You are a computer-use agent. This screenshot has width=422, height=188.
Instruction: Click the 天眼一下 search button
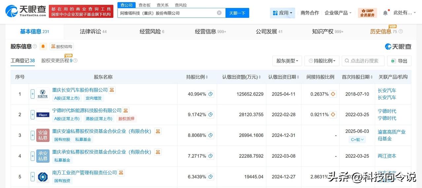tap(237, 13)
